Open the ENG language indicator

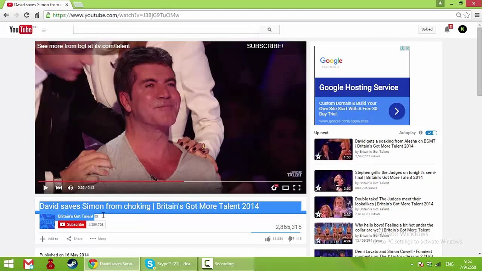(x=450, y=264)
